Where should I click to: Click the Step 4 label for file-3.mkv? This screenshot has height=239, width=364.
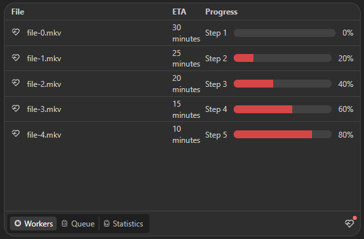216,109
